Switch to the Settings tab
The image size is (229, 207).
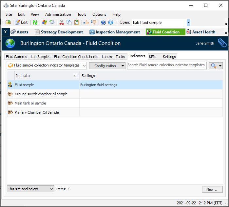(169, 57)
